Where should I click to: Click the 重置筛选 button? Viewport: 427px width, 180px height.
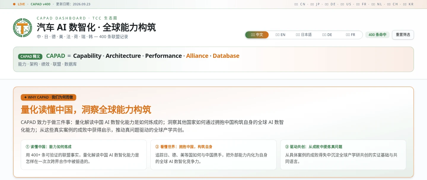point(403,35)
